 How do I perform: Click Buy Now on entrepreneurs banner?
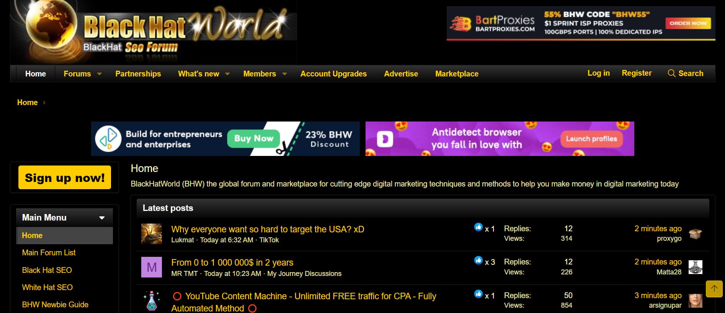click(254, 138)
